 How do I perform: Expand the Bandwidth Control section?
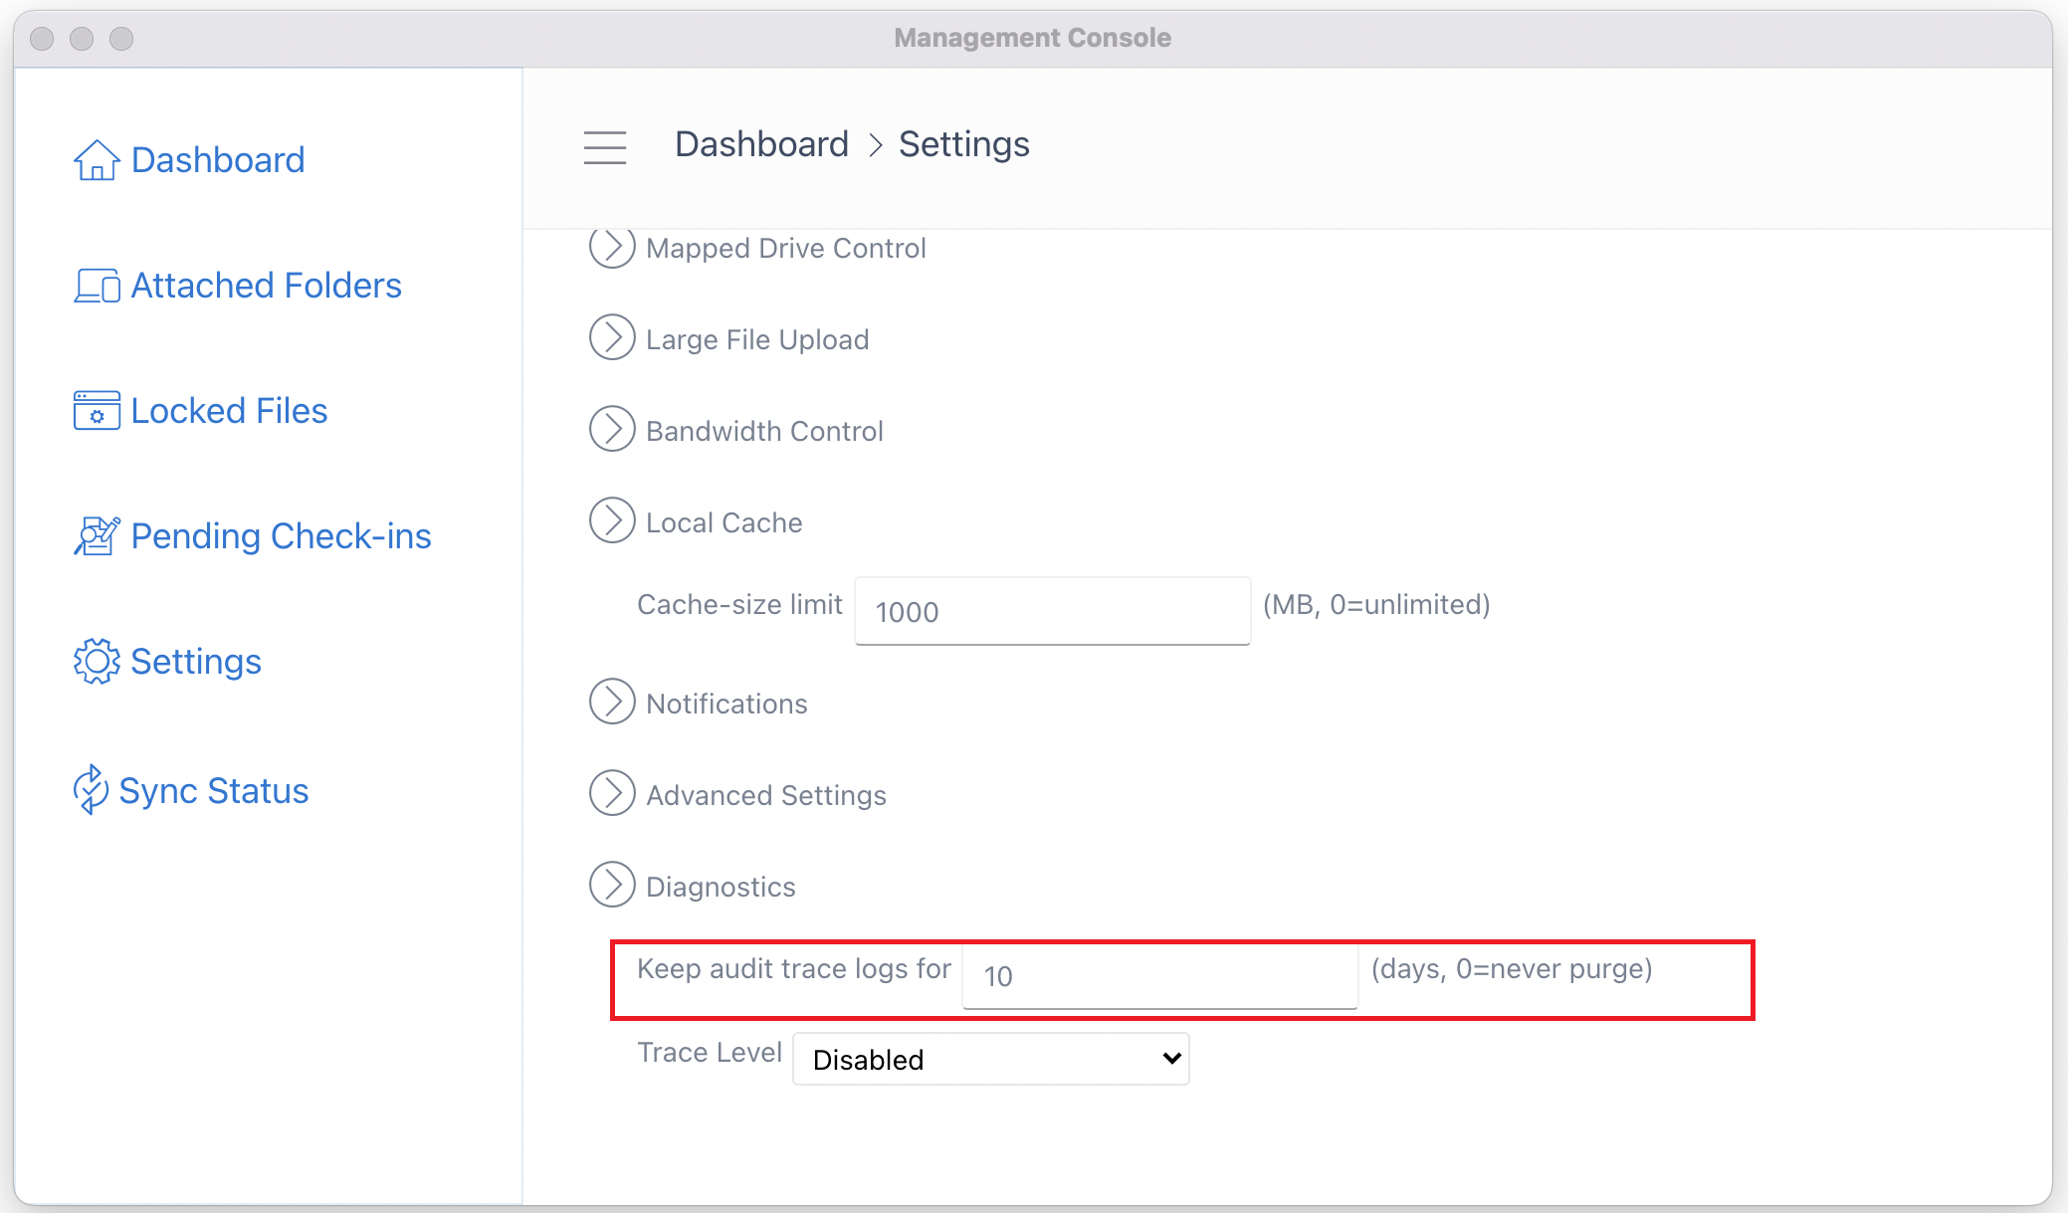pyautogui.click(x=612, y=430)
